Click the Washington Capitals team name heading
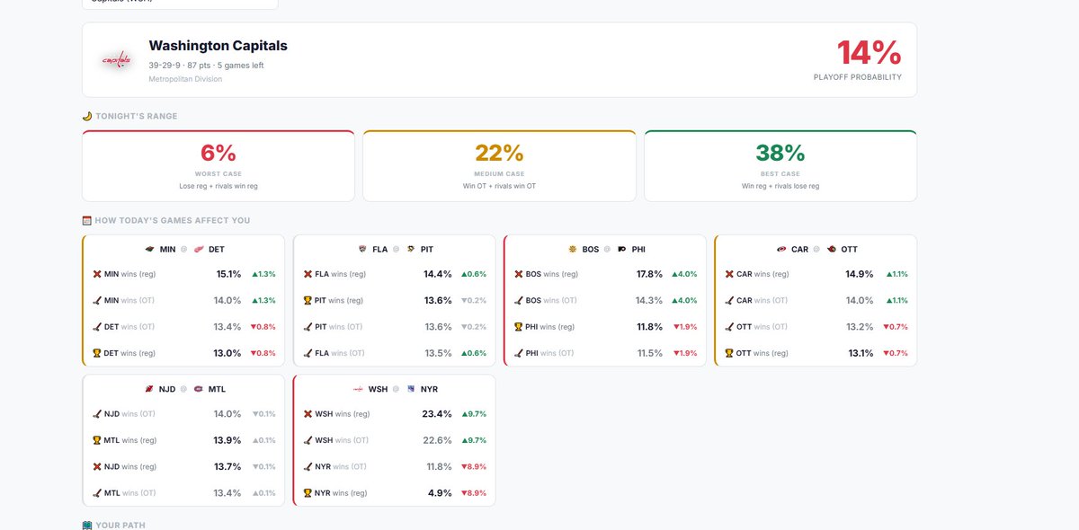Image resolution: width=1079 pixels, height=530 pixels. (218, 46)
